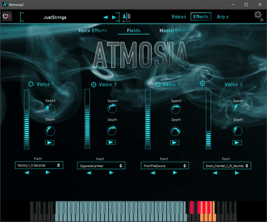Switch to the Arp.s page

[x=222, y=17]
